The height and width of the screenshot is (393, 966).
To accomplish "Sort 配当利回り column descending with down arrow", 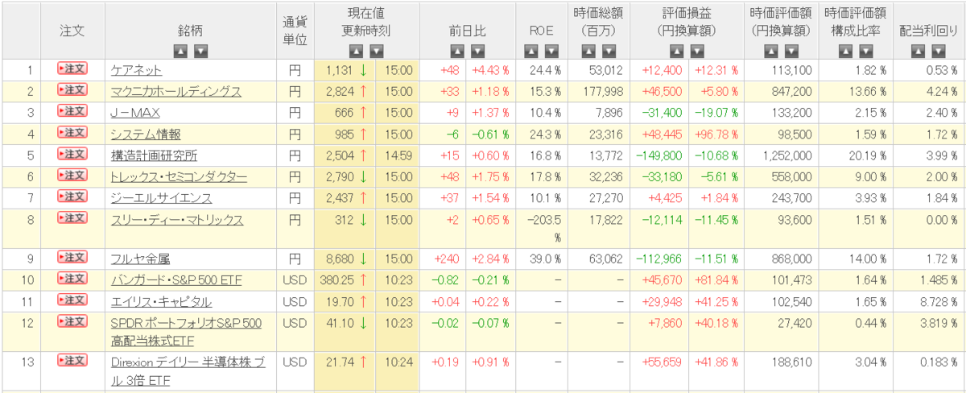I will pyautogui.click(x=938, y=51).
